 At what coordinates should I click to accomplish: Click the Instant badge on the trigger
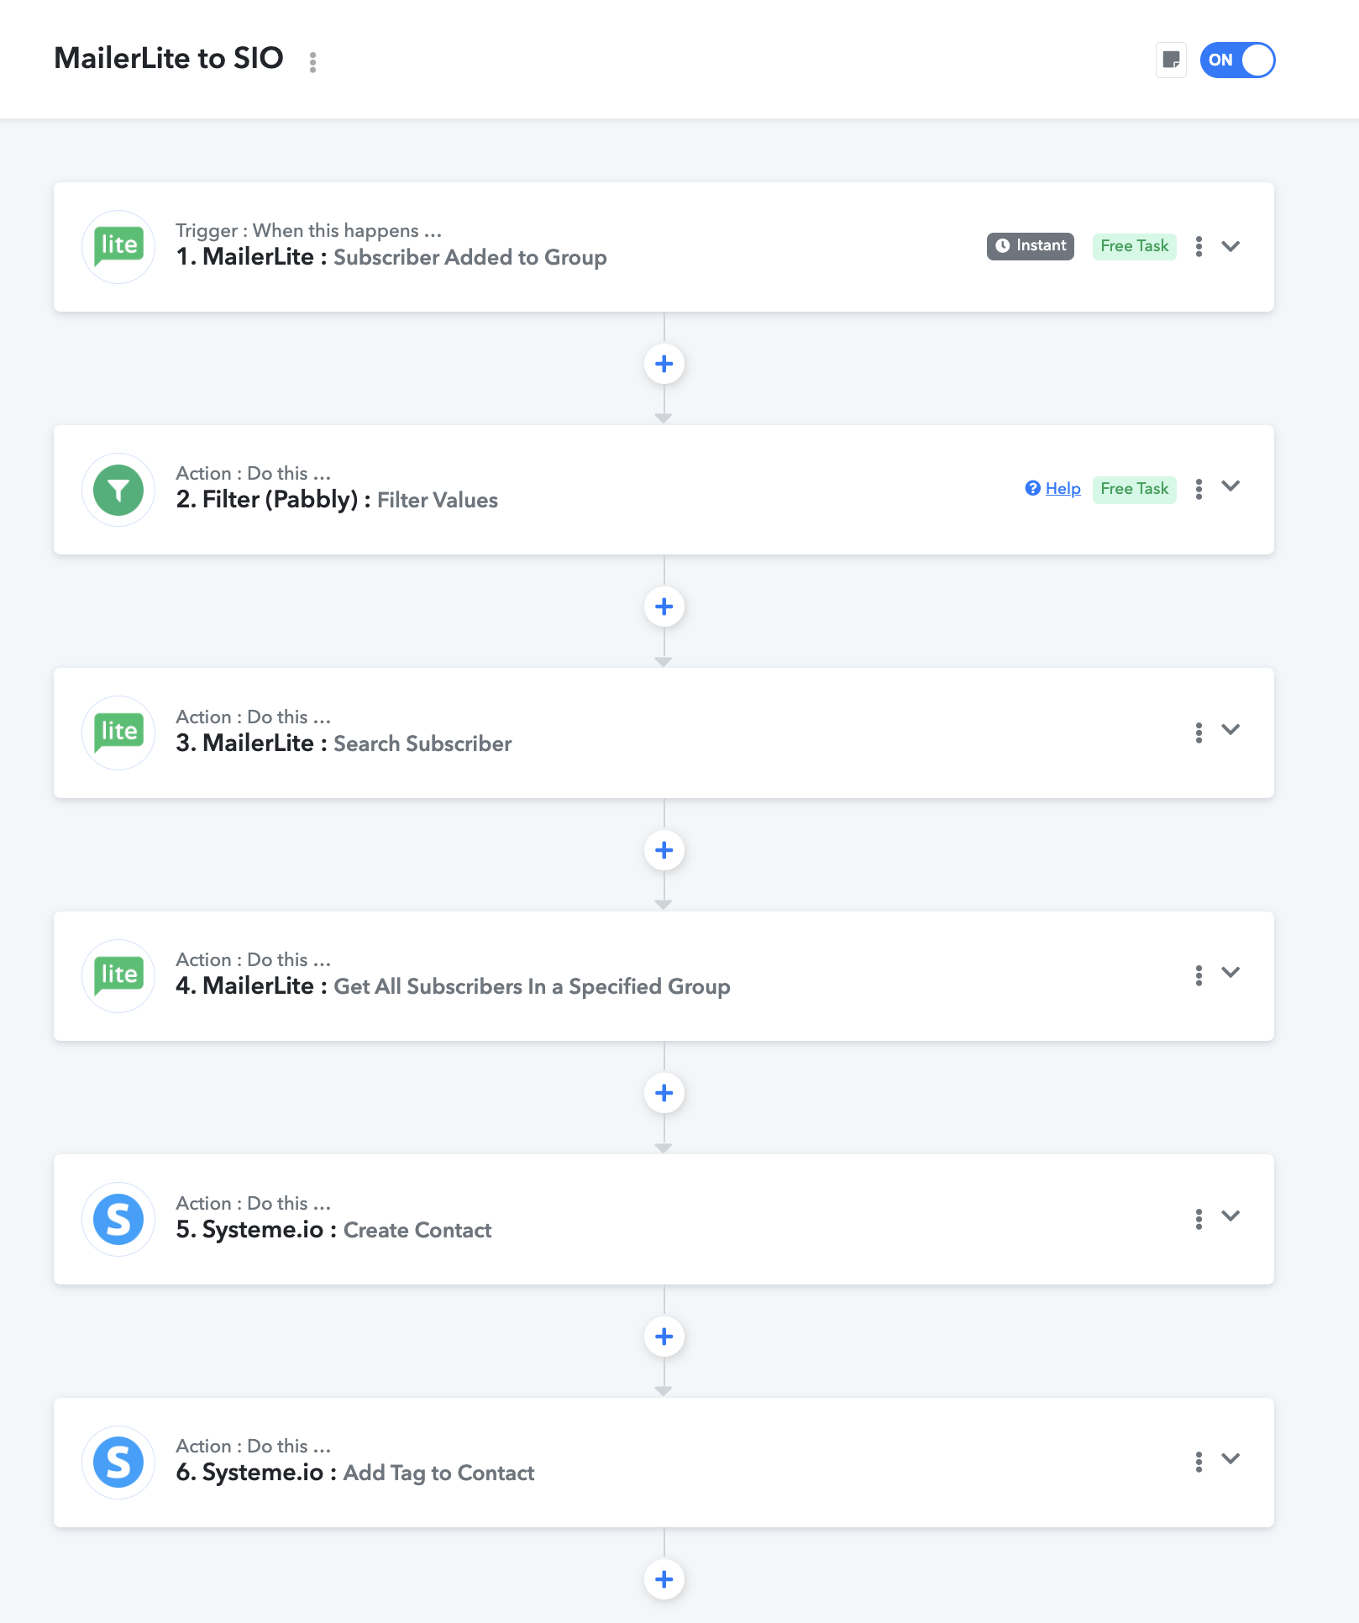(1031, 246)
